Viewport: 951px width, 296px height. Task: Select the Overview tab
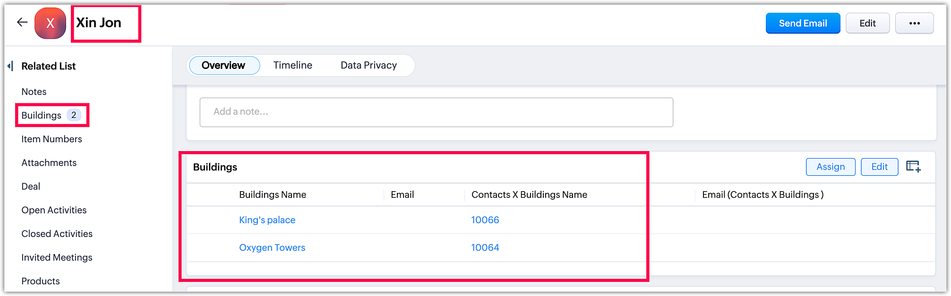click(223, 65)
